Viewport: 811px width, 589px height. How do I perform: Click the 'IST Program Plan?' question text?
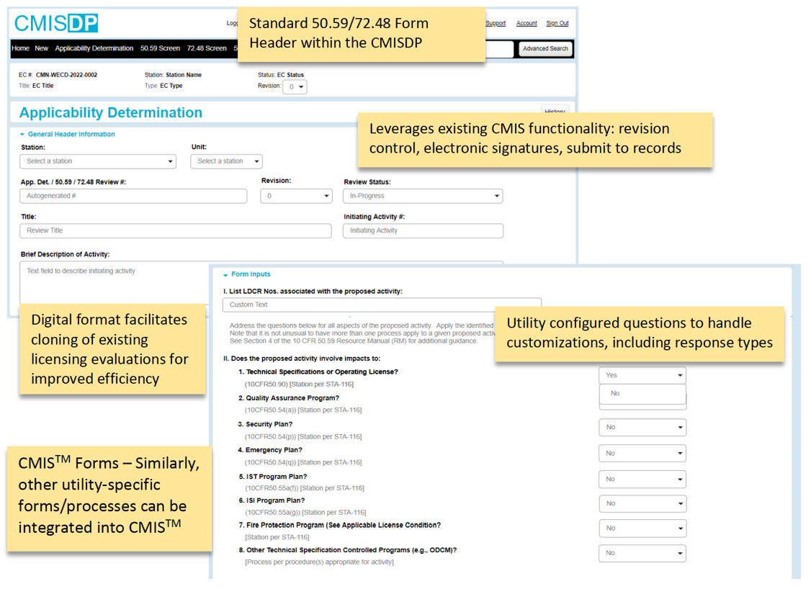tap(276, 476)
